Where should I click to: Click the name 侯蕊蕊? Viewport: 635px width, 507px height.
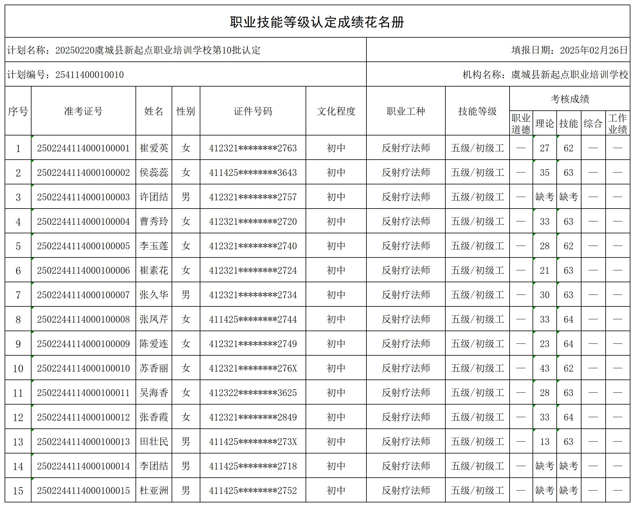point(154,172)
